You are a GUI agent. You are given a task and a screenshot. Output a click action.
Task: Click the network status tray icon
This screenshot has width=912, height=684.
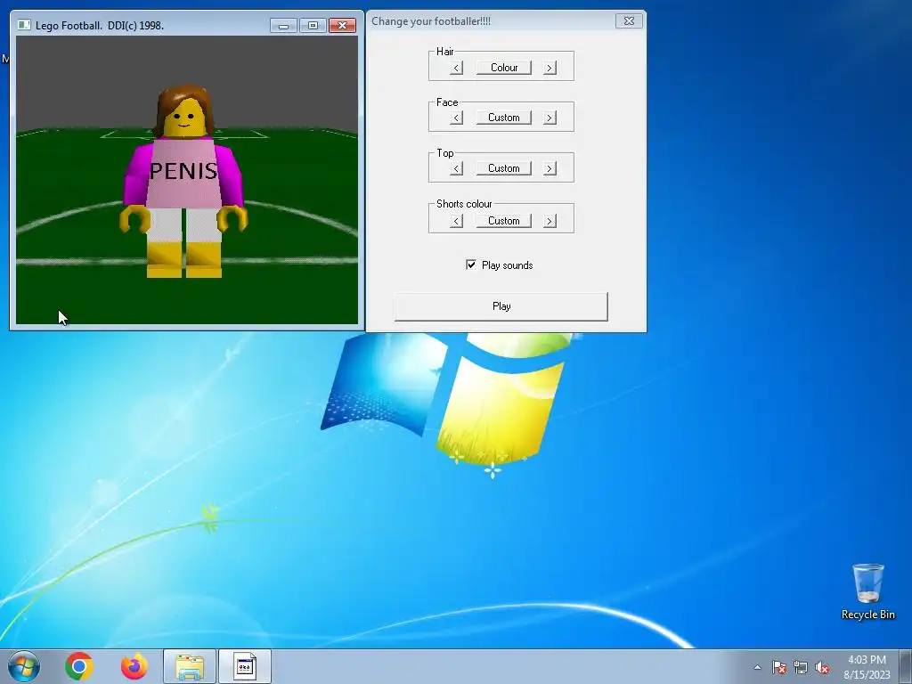[x=801, y=667]
